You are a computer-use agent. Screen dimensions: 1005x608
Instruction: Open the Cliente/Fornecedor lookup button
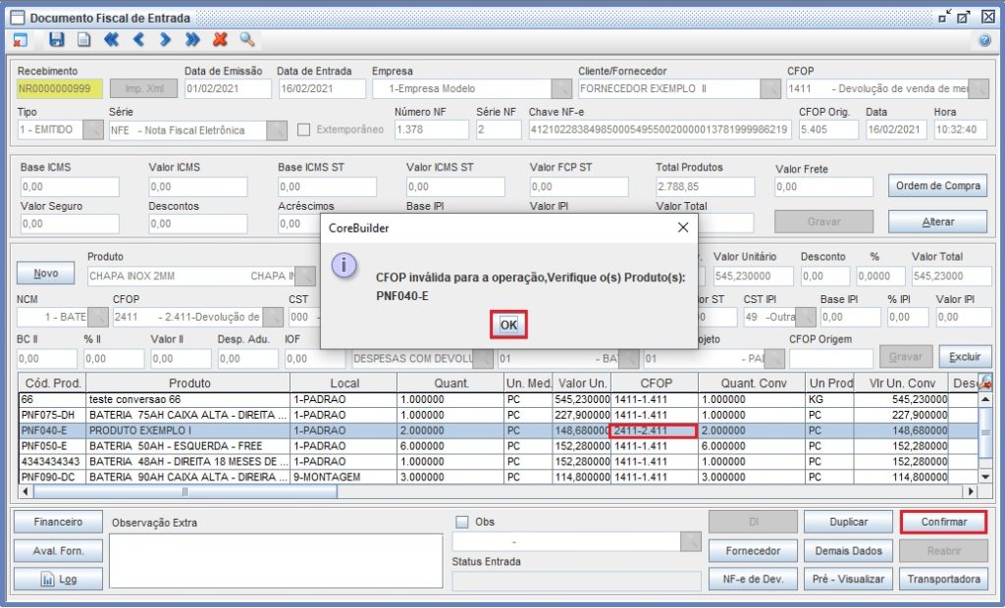tap(770, 88)
